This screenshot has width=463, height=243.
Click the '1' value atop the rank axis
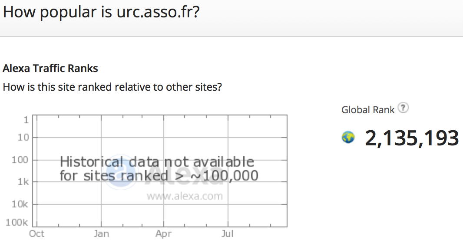pyautogui.click(x=26, y=120)
